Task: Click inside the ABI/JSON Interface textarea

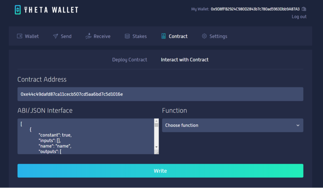Action: [x=86, y=136]
